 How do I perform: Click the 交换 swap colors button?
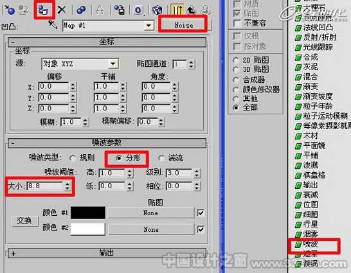24,221
